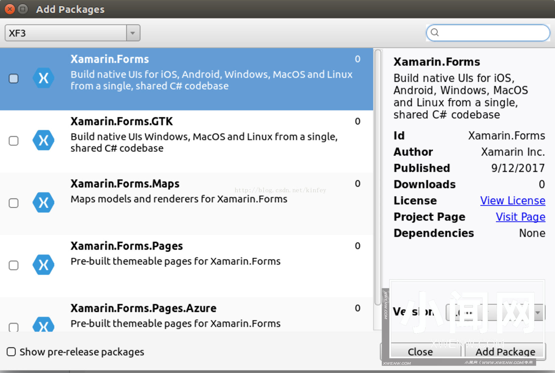The height and width of the screenshot is (373, 555).
Task: Check the Xamarin.Forms package checkbox
Action: [x=14, y=79]
